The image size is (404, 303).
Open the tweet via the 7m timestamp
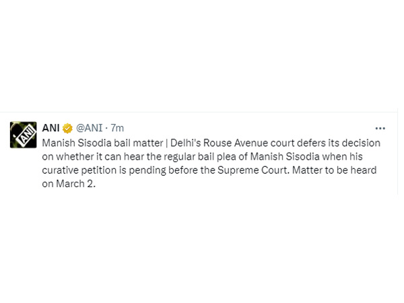coord(117,128)
